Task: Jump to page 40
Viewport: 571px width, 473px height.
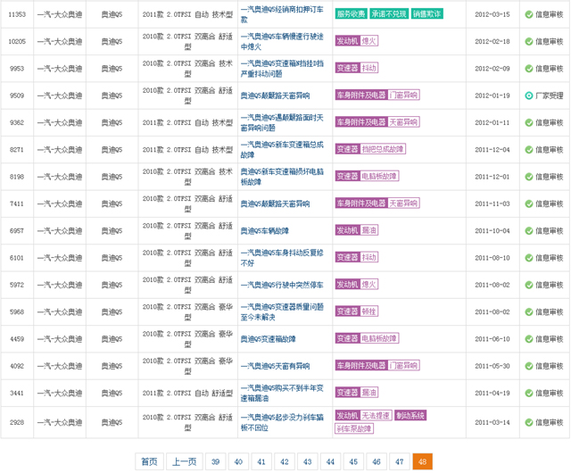Action: (x=238, y=461)
